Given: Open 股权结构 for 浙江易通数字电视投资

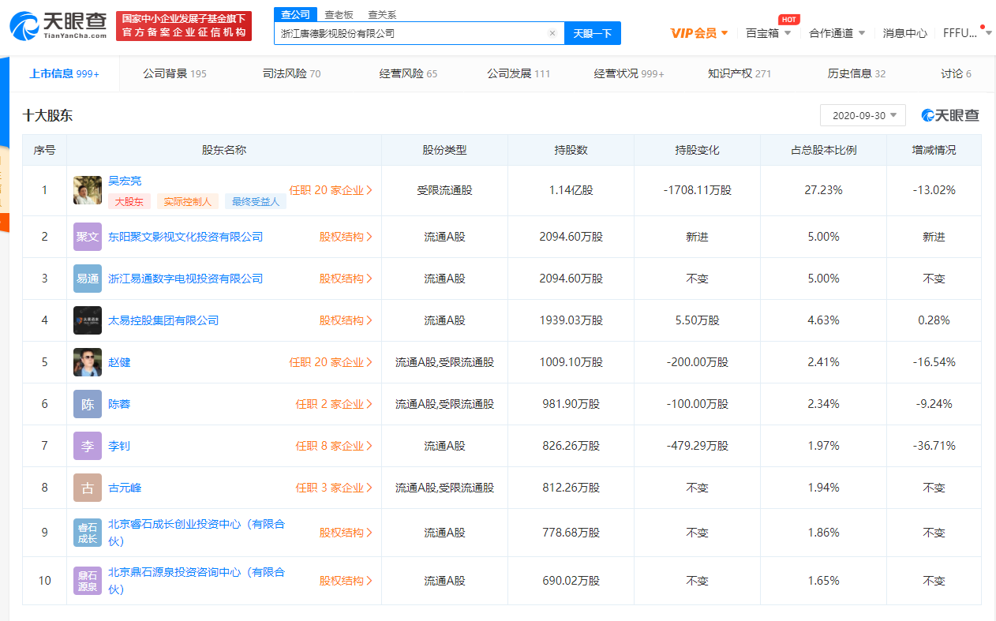Looking at the screenshot, I should 346,279.
